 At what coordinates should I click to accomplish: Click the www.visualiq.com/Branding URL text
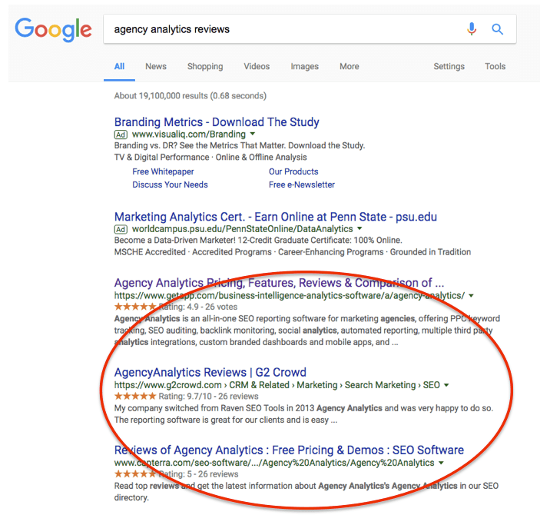pos(189,134)
